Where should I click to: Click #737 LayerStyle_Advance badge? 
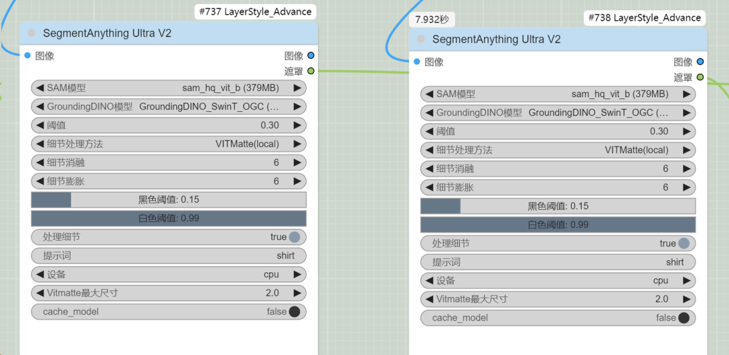[x=255, y=12]
